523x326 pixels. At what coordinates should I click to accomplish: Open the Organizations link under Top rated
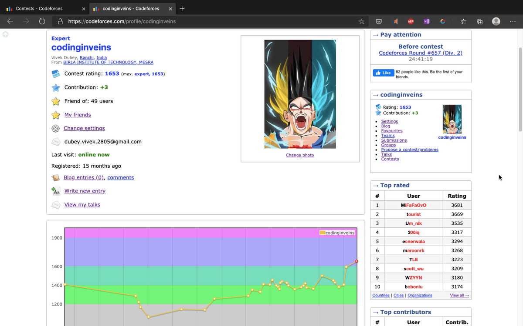(x=420, y=296)
